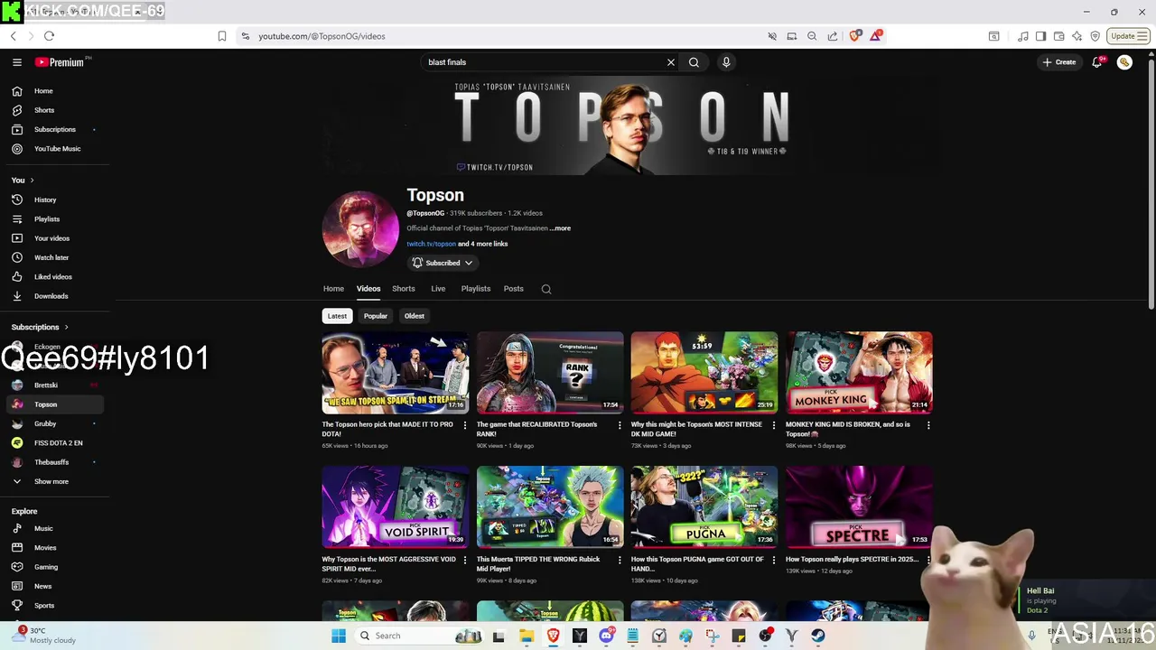Open the Subscribed bell dropdown

pos(443,263)
